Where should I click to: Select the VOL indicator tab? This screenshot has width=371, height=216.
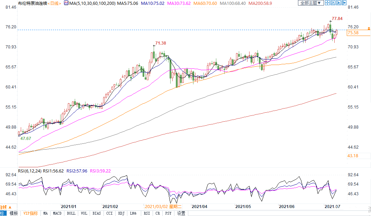(84, 214)
